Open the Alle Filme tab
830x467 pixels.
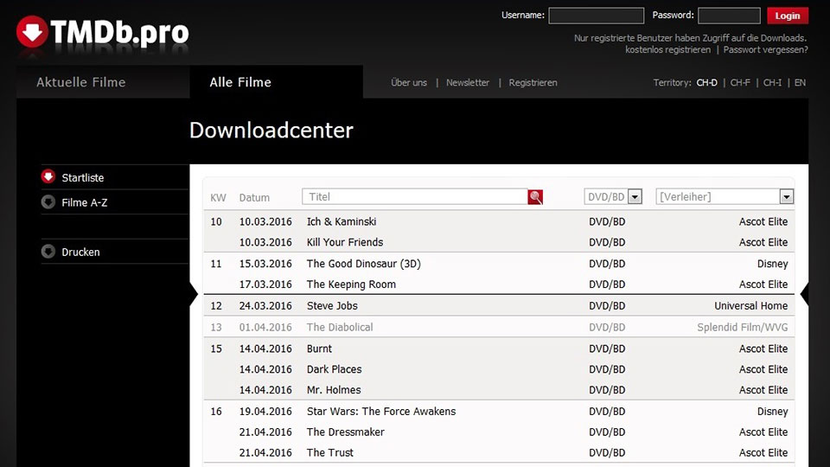click(240, 82)
